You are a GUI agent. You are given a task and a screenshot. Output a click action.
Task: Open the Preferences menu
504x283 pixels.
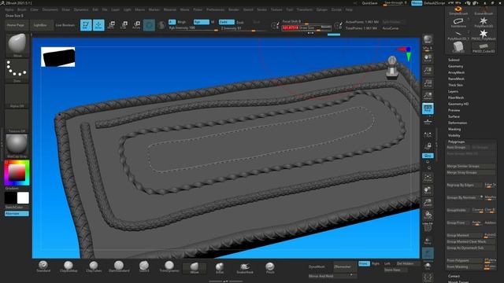(x=215, y=9)
